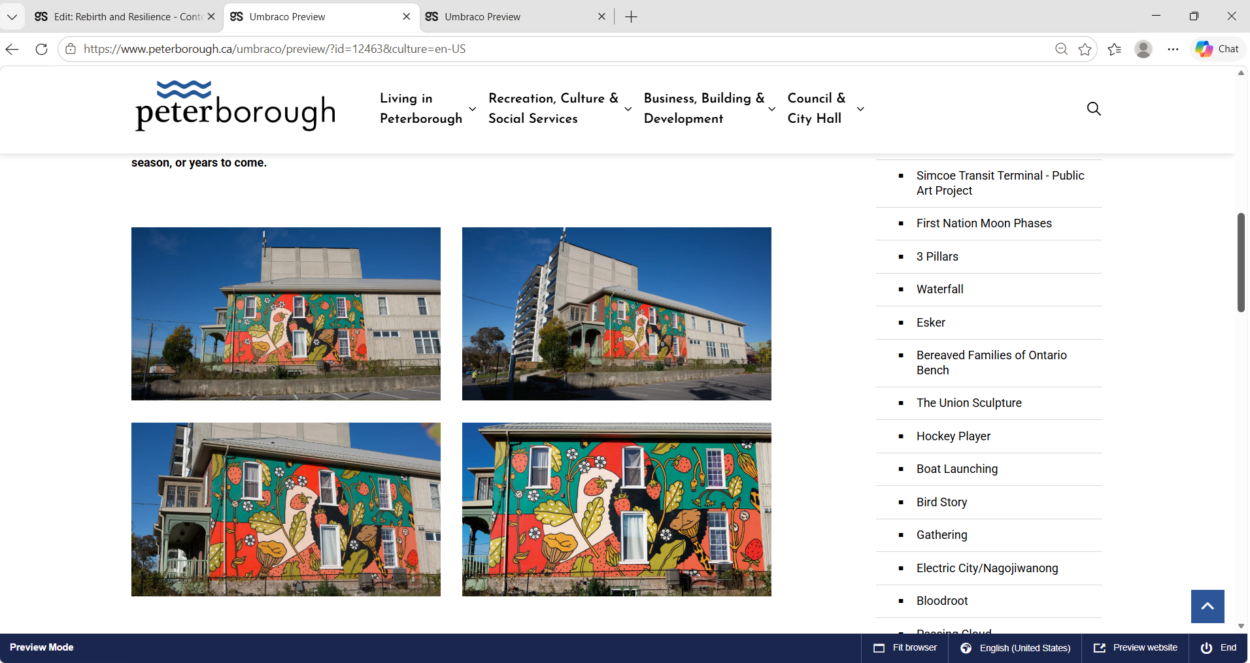This screenshot has height=663, width=1250.
Task: Click End to exit preview mode
Action: (1219, 648)
